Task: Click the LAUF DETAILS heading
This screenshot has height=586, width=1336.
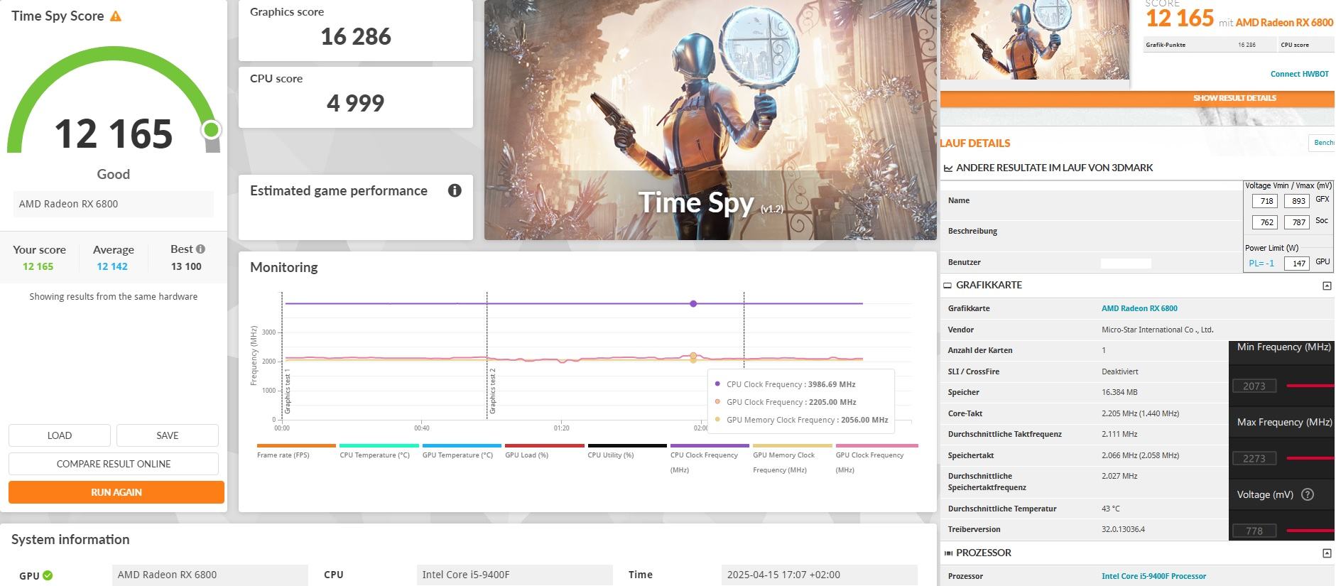Action: (974, 143)
